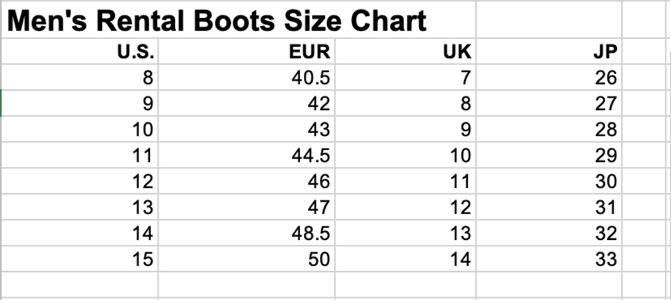The image size is (671, 300).
Task: Select the EUR size 42 cell
Action: [247, 104]
